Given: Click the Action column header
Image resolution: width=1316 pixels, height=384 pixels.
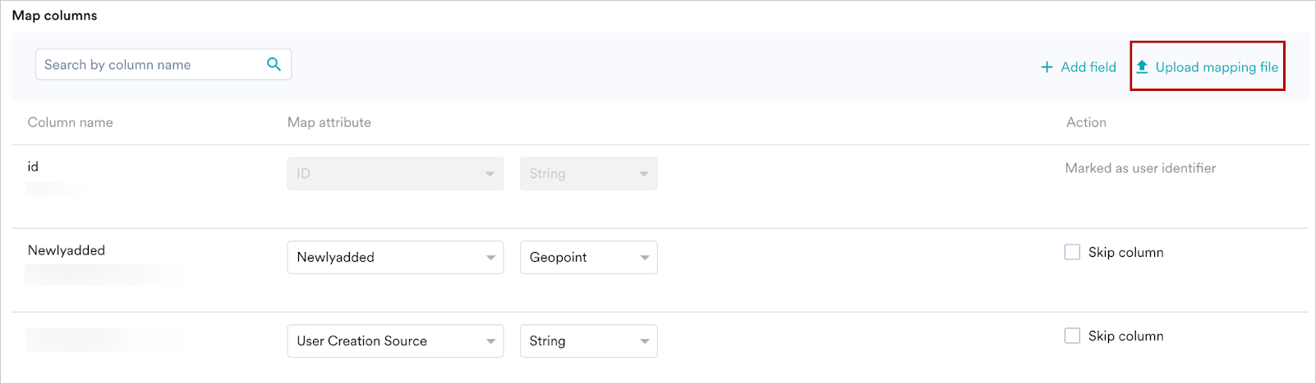Looking at the screenshot, I should pos(1086,122).
